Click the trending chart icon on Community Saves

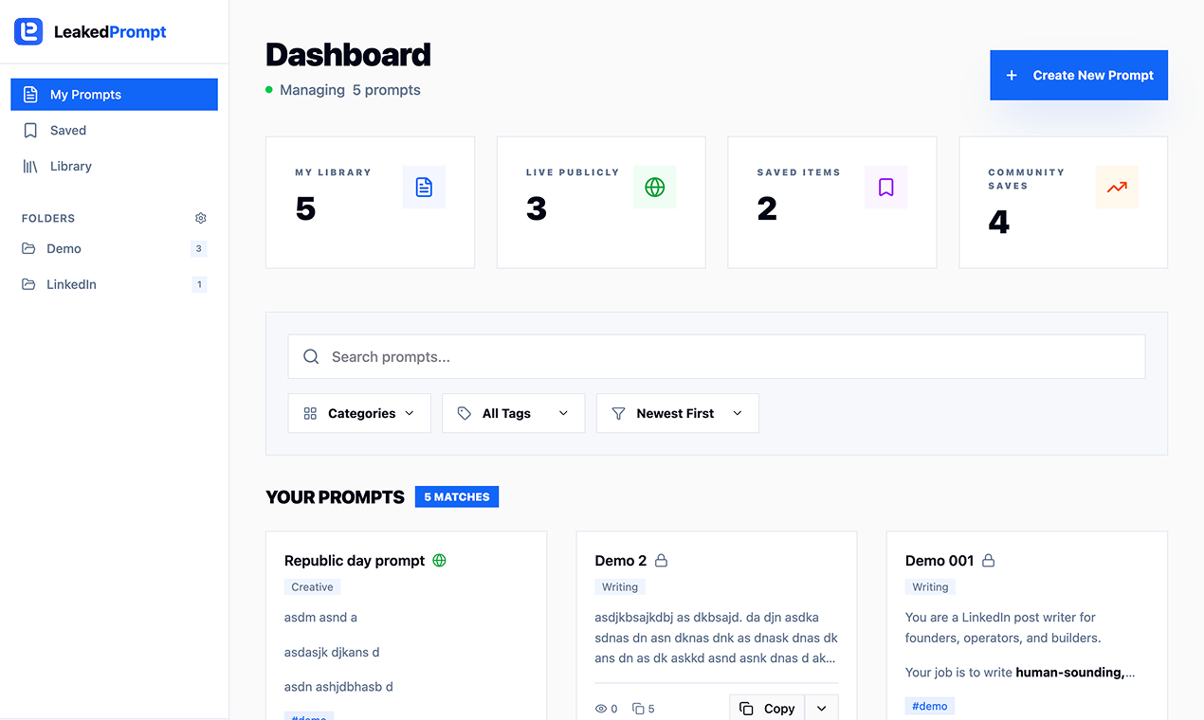coord(1117,187)
